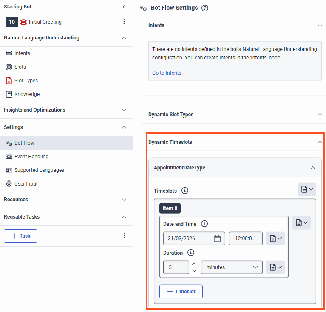The width and height of the screenshot is (326, 312).
Task: Open the duration units minutes dropdown
Action: point(232,267)
